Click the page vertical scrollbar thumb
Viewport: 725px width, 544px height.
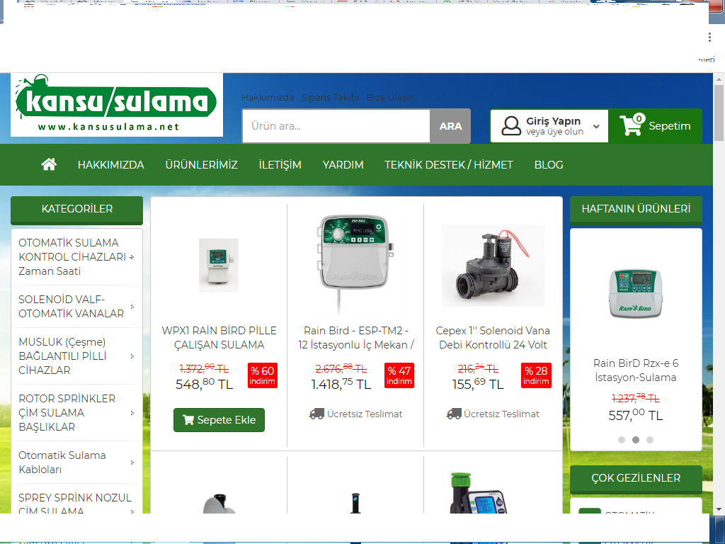tap(719, 113)
